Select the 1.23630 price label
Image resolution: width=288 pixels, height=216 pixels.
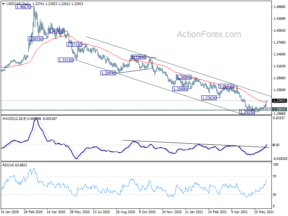[x=209, y=98]
